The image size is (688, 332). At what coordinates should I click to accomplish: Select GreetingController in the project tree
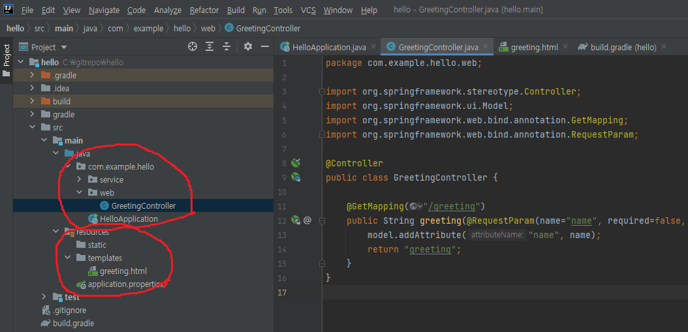point(144,205)
